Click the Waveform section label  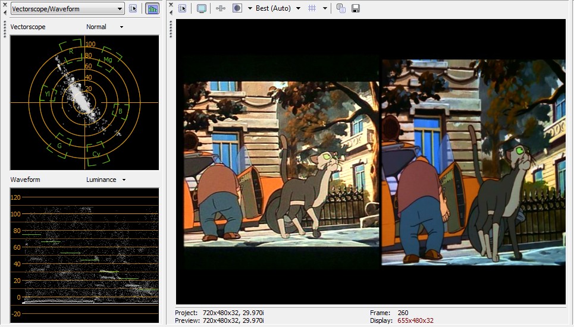(25, 180)
